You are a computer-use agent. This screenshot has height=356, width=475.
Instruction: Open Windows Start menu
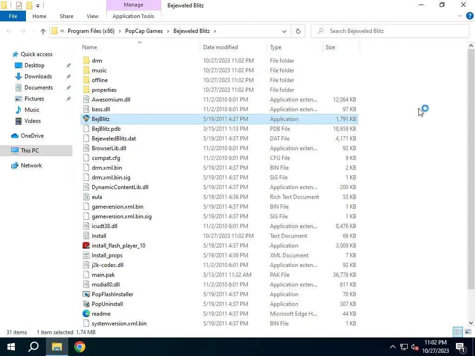[11, 347]
